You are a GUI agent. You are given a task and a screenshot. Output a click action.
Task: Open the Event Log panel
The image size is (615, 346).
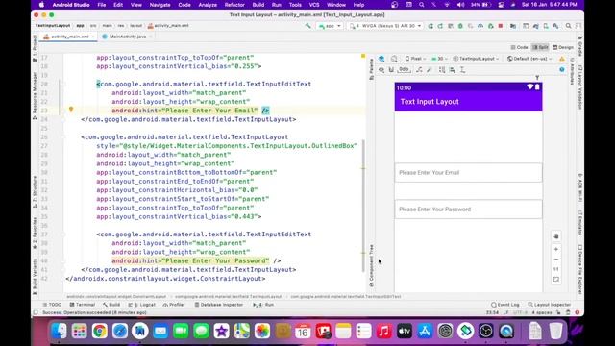(505, 305)
